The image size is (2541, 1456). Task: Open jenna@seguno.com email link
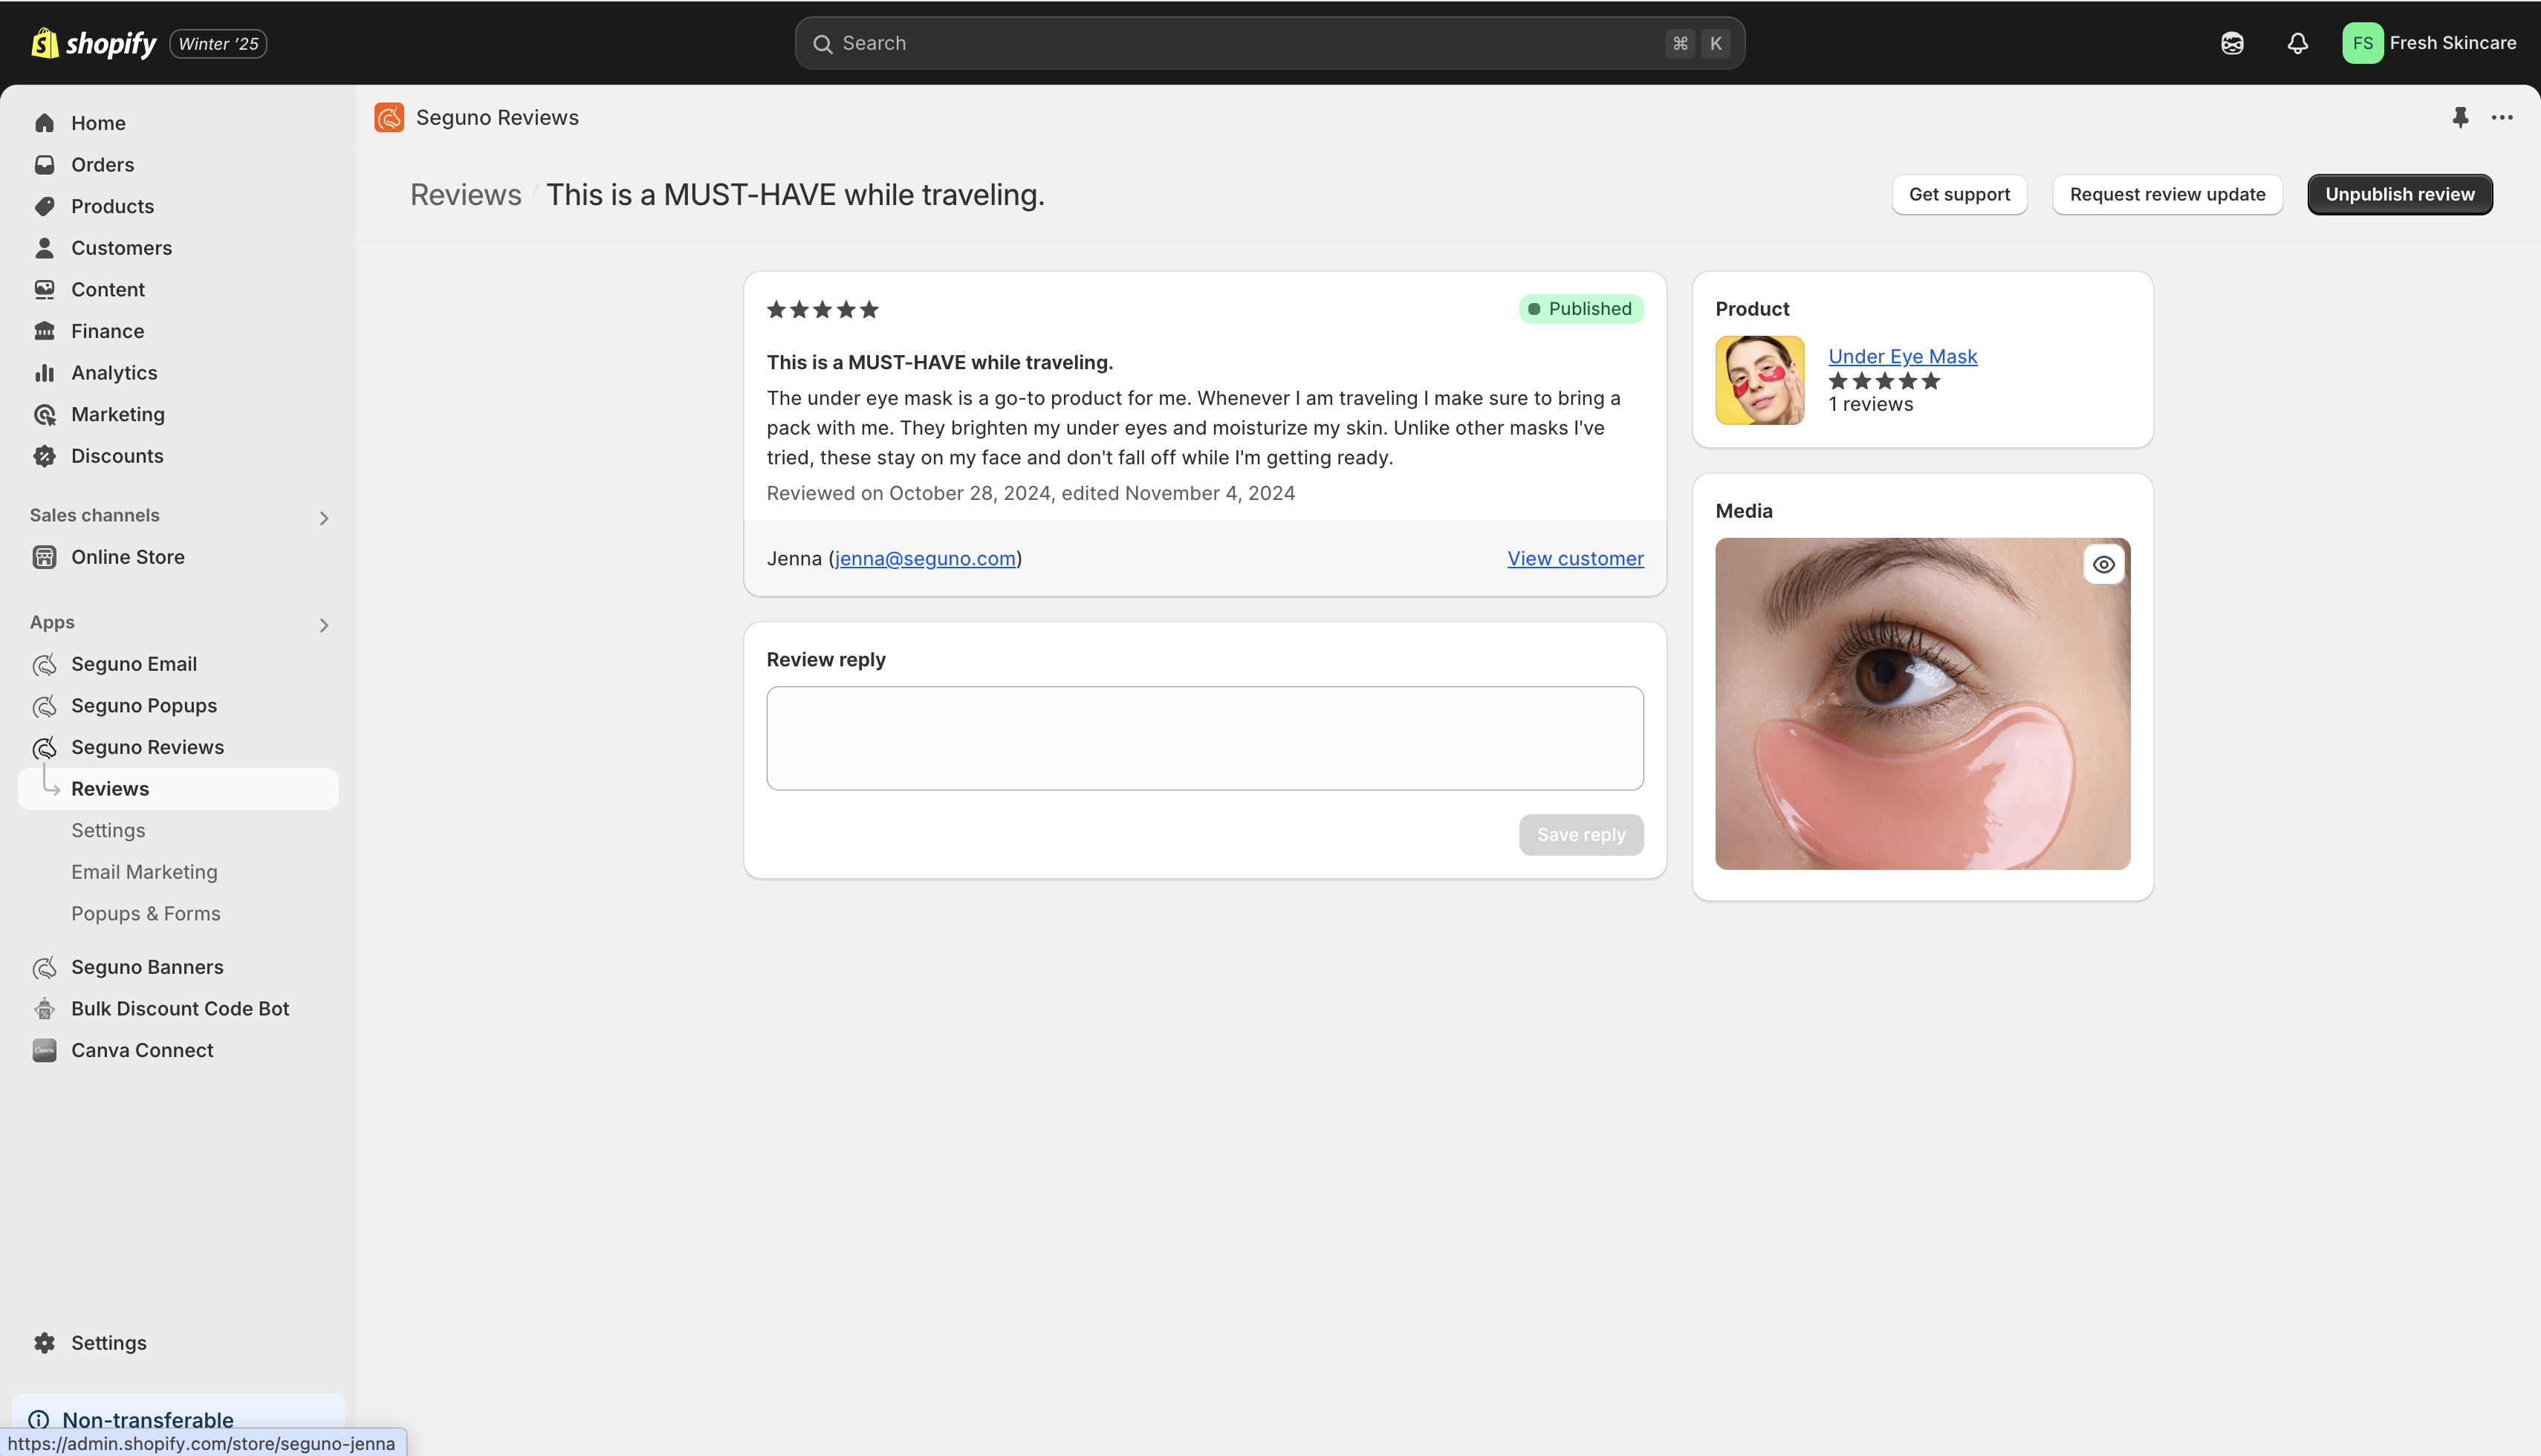[925, 559]
